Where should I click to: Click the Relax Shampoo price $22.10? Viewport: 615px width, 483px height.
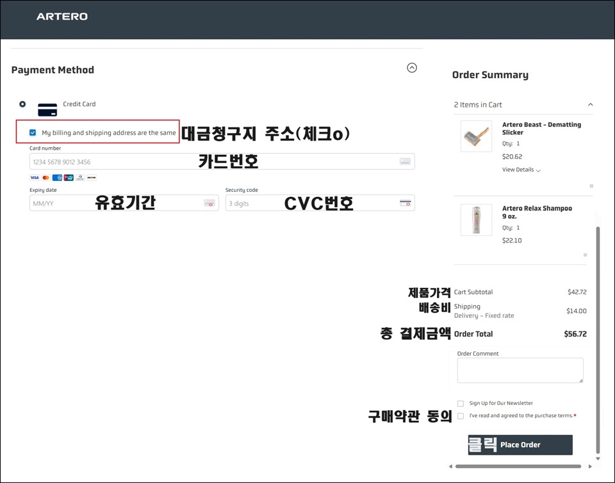512,240
